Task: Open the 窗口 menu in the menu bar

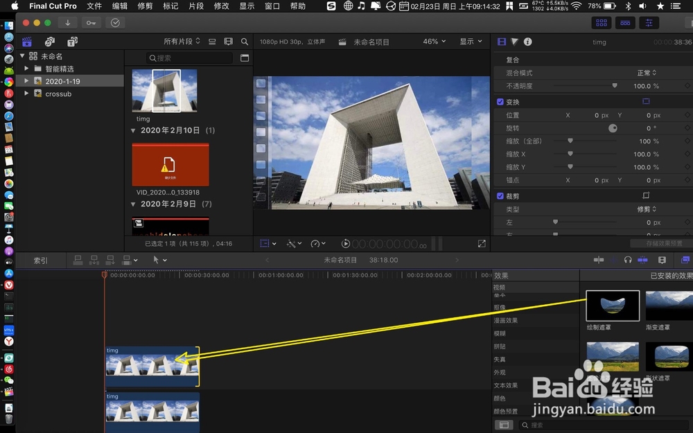Action: [x=271, y=7]
